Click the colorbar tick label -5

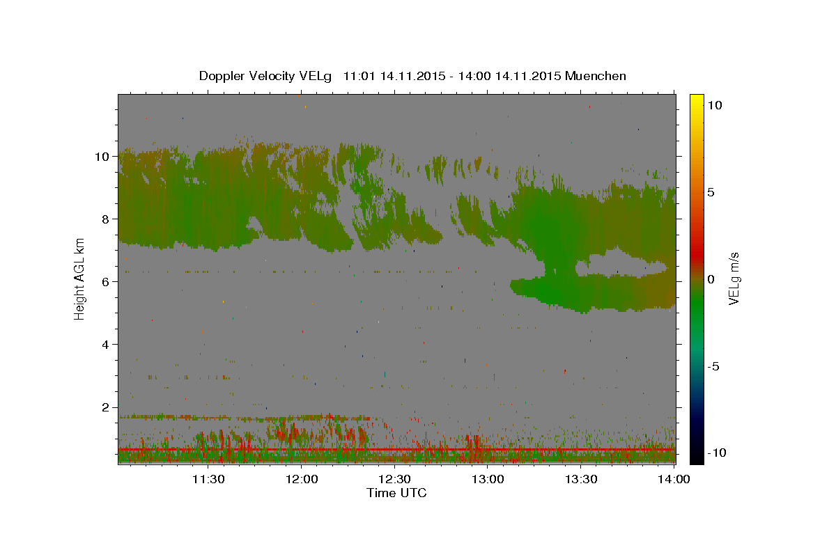click(x=713, y=366)
